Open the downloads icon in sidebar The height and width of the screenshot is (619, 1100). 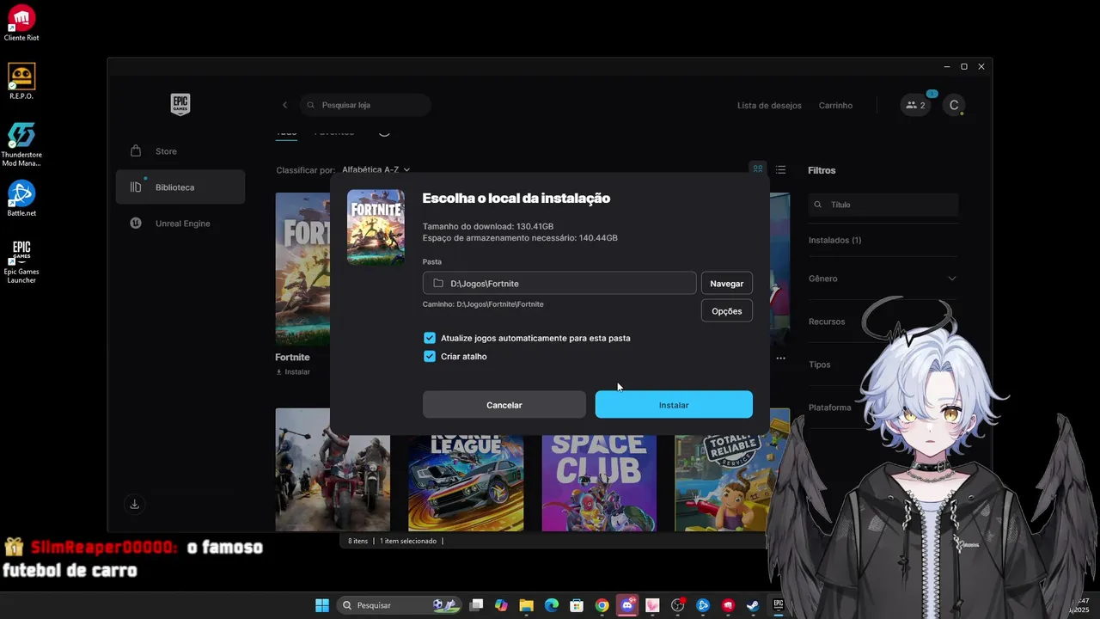134,504
